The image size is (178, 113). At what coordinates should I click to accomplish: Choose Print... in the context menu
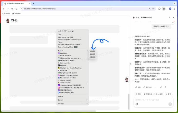tap(73, 42)
